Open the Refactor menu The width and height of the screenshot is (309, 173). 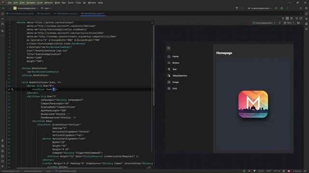[49, 3]
